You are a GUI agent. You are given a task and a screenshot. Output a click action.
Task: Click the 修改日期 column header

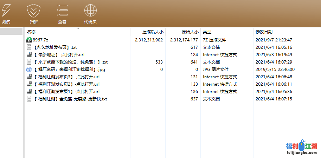click(264, 32)
